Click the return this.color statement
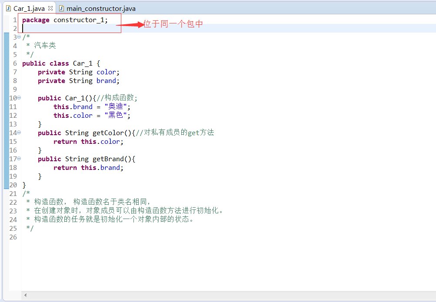Image resolution: width=436 pixels, height=302 pixels. (88, 141)
